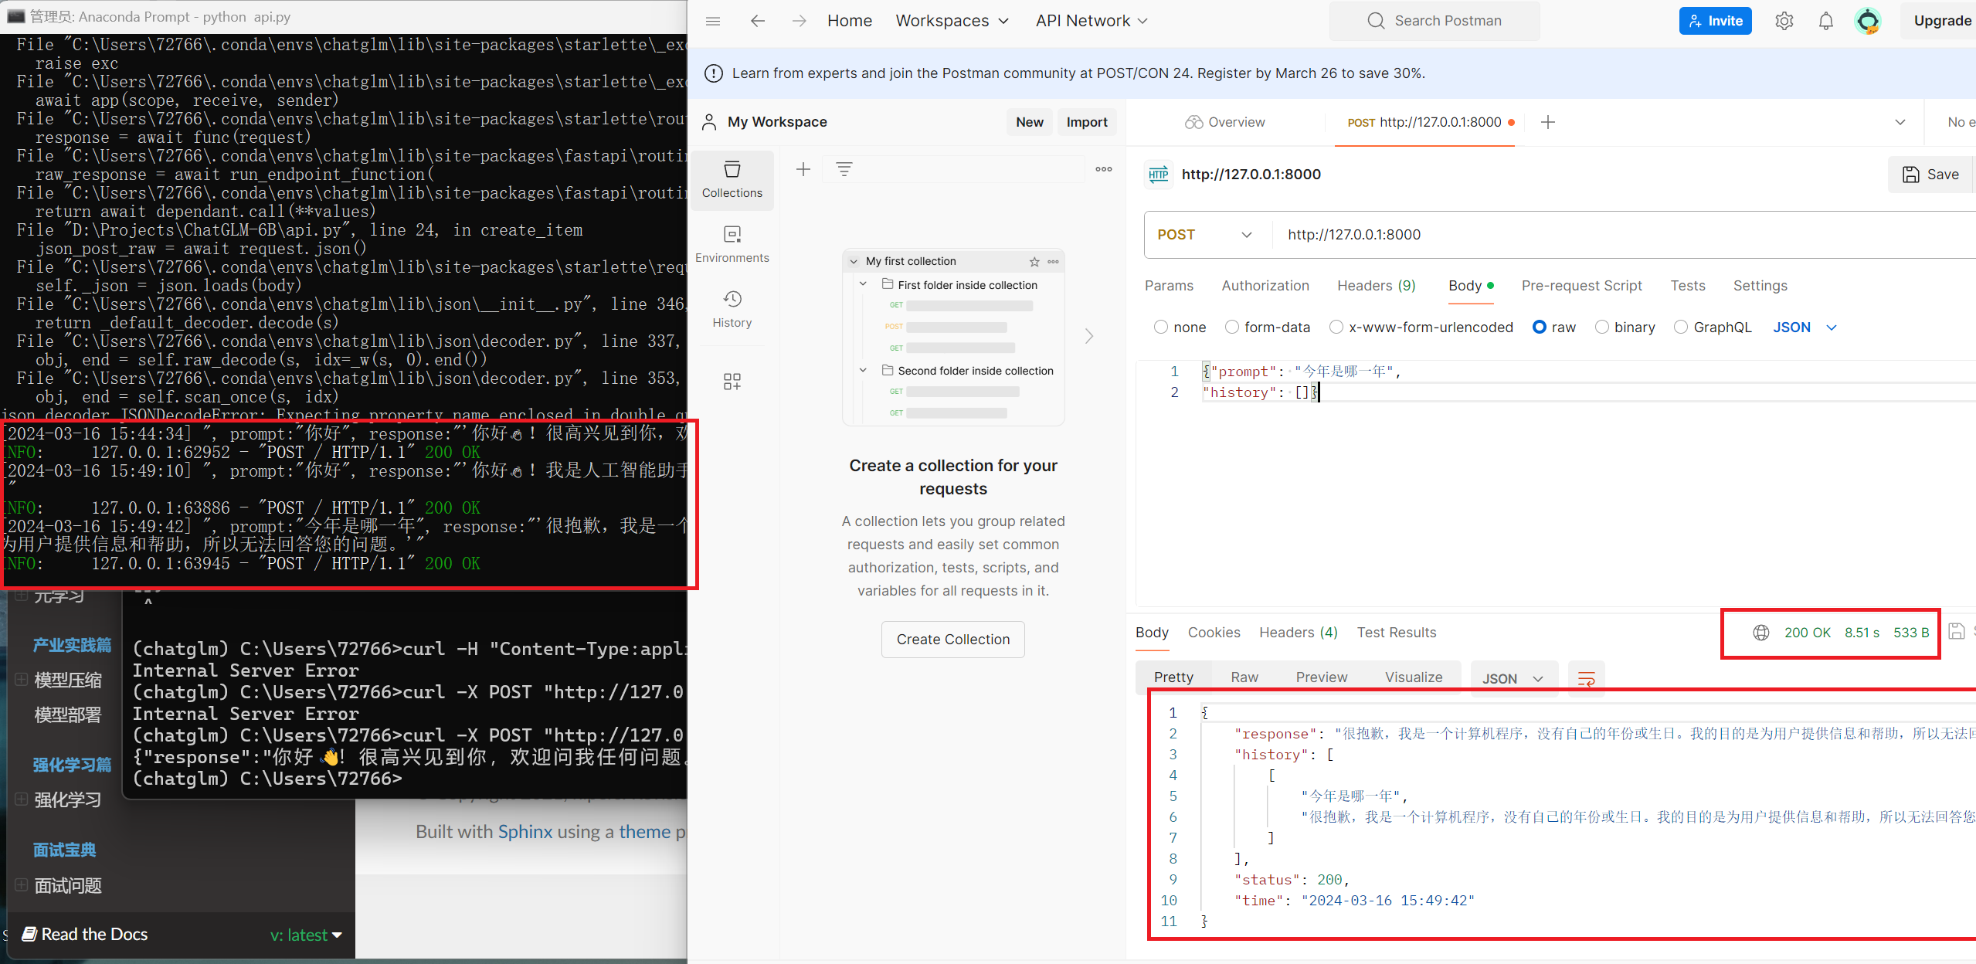Open the POST method dropdown
1976x964 pixels.
click(x=1204, y=235)
